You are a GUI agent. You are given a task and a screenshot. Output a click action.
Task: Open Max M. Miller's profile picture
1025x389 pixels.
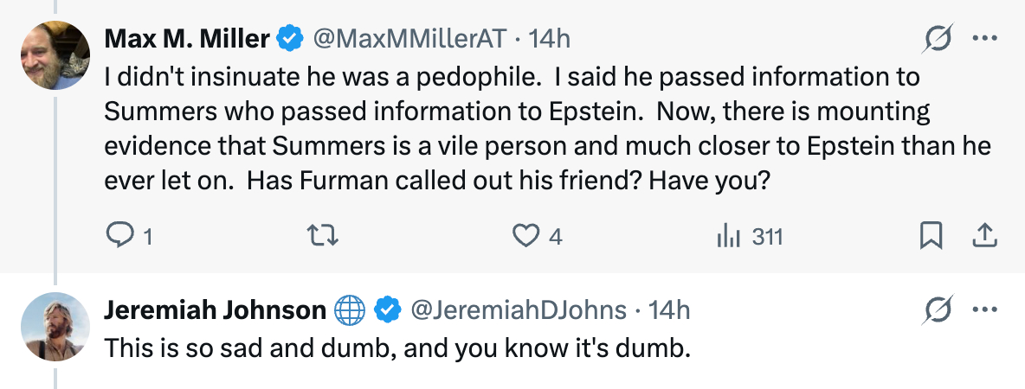55,54
